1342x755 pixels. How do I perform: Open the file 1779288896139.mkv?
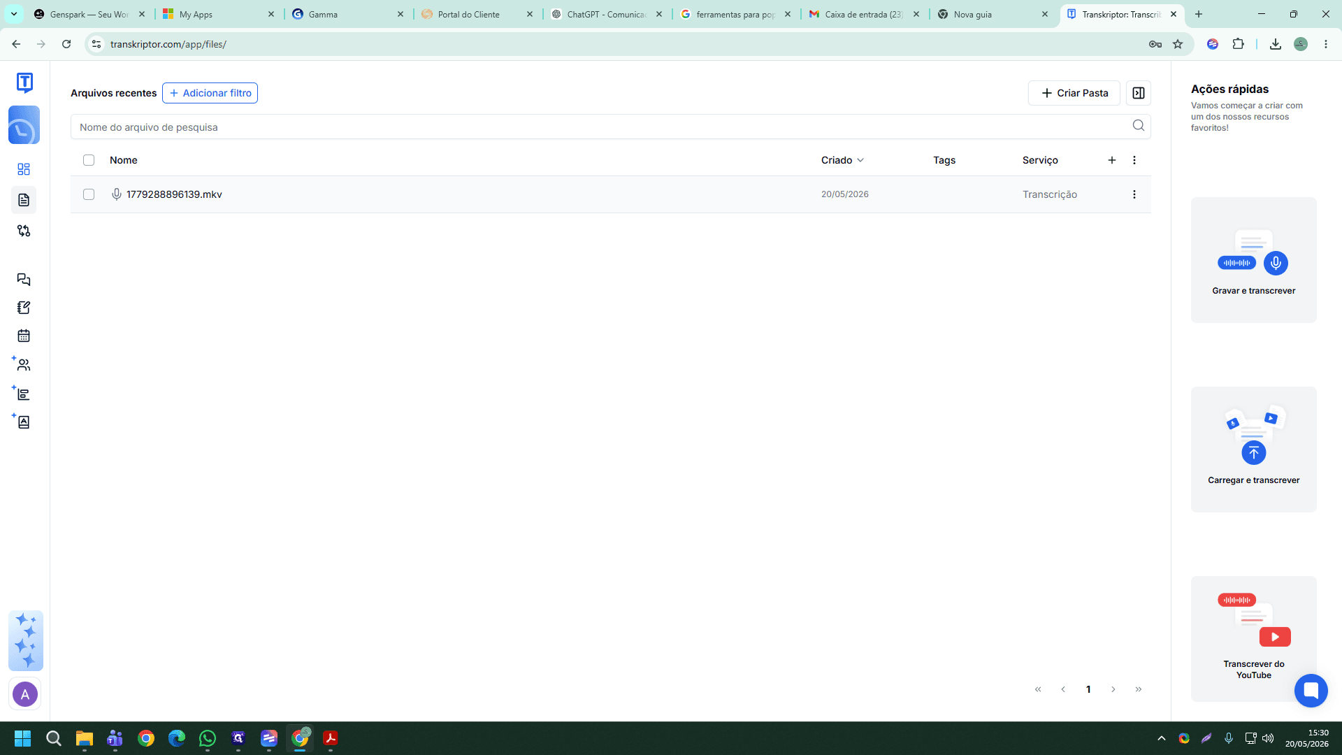[x=174, y=194]
